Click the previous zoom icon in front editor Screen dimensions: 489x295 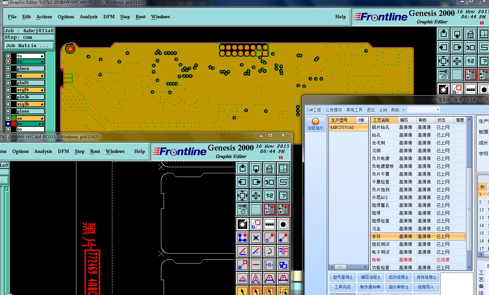click(270, 182)
